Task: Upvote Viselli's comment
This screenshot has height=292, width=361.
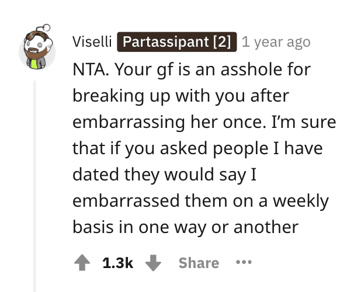Action: tap(82, 263)
